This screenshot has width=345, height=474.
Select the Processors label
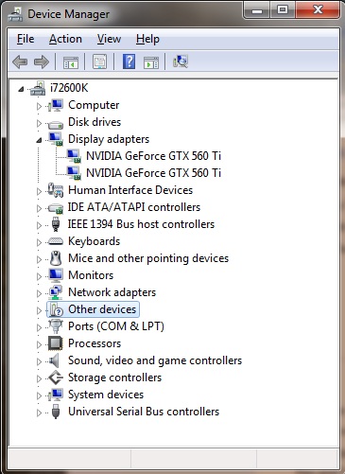coord(95,343)
